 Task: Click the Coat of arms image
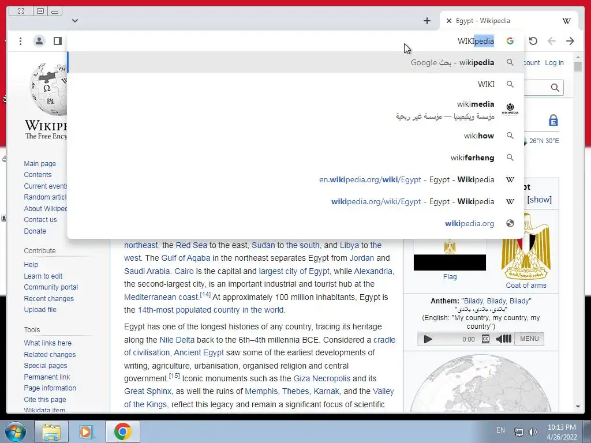pos(526,246)
